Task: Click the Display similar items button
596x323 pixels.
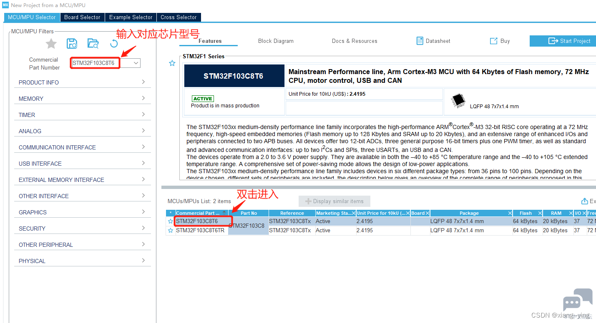Action: point(334,201)
